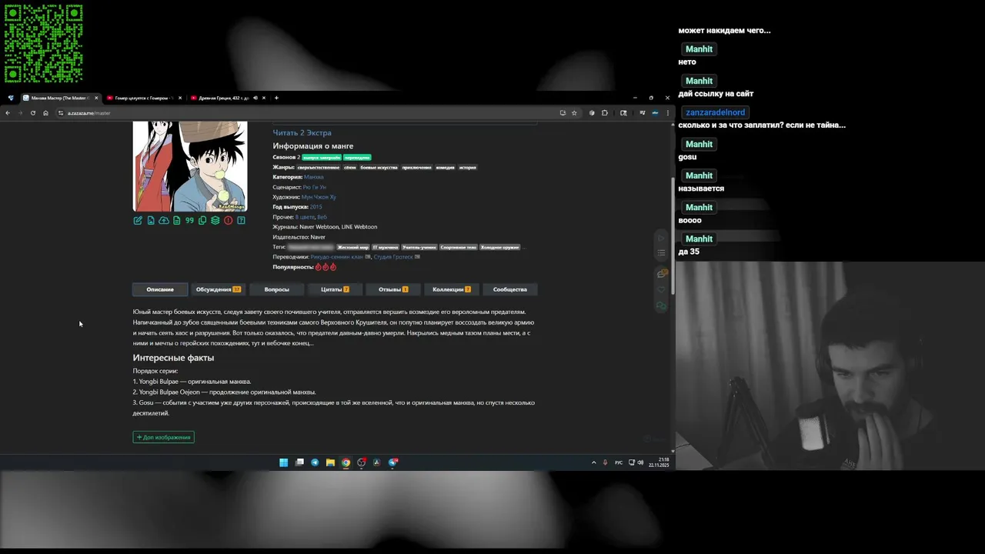The image size is (985, 554).
Task: Open File Explorer from the taskbar
Action: coord(330,462)
